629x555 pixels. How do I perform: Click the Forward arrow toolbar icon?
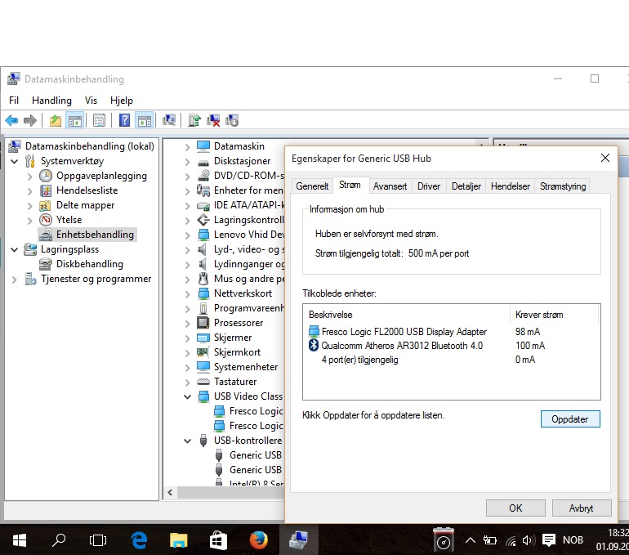click(x=30, y=120)
